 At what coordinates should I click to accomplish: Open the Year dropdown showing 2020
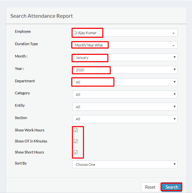point(125,70)
